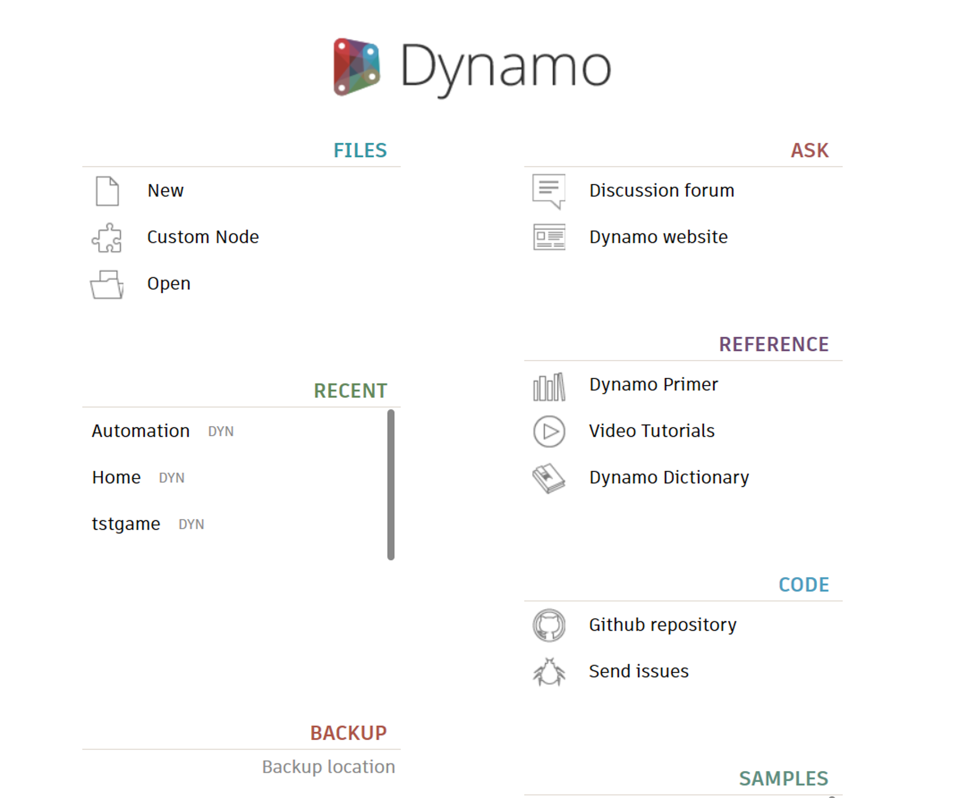This screenshot has height=798, width=959.
Task: Open recent file Automation
Action: [141, 431]
